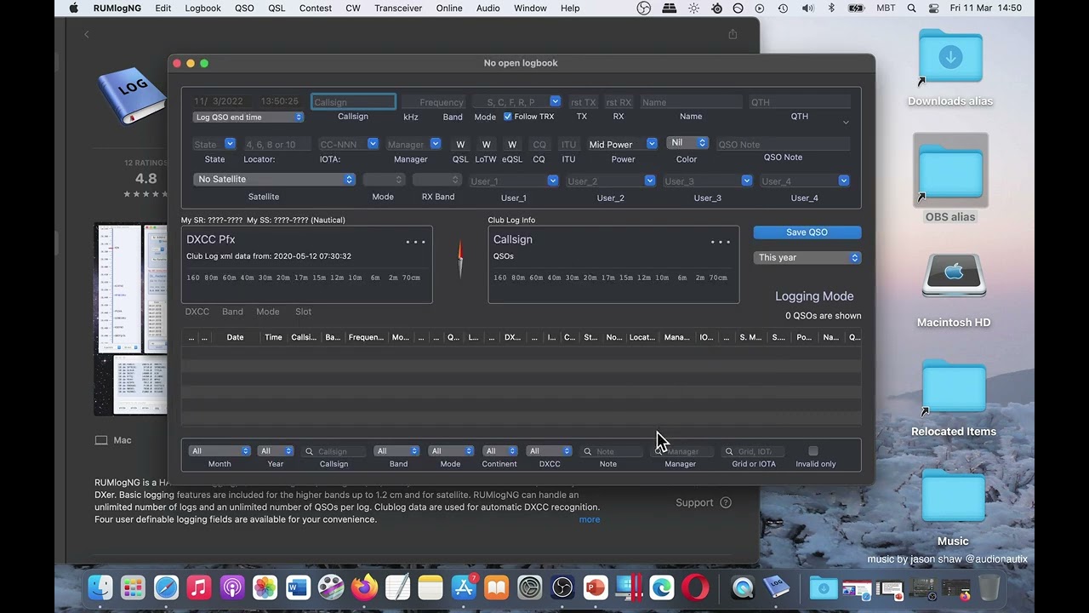The width and height of the screenshot is (1089, 613).
Task: Open the Month filter dropdown
Action: (x=220, y=451)
